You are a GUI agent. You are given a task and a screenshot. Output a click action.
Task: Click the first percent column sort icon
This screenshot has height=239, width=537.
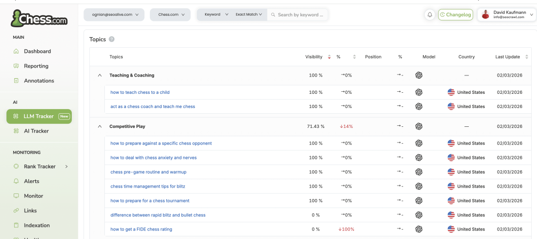355,57
